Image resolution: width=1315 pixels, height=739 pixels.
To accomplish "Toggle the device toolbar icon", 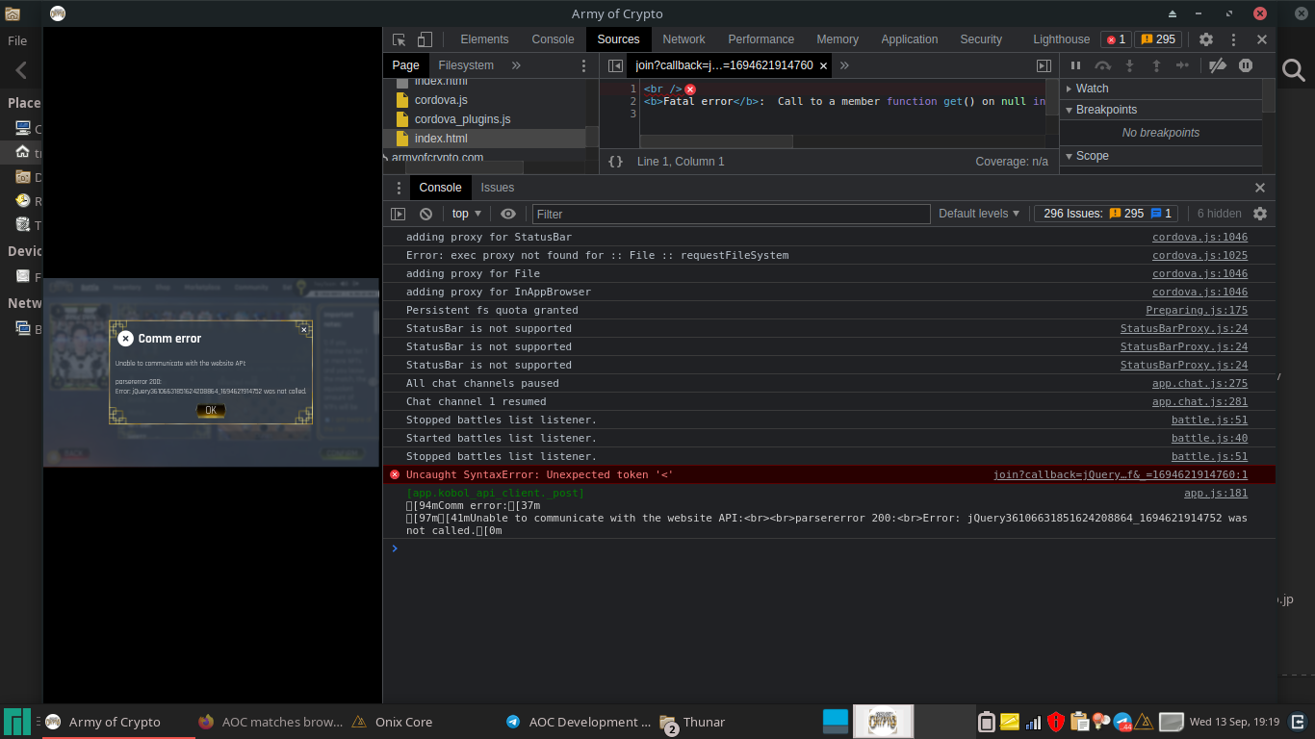I will [x=425, y=39].
